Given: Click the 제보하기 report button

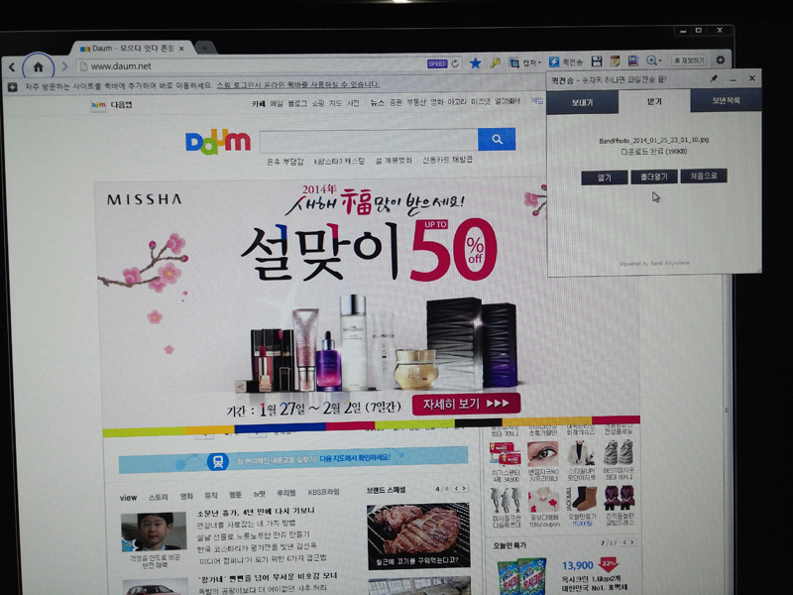Looking at the screenshot, I should pos(689,60).
